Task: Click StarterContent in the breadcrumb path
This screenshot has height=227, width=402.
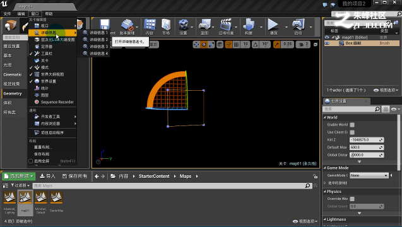Action: pos(154,177)
